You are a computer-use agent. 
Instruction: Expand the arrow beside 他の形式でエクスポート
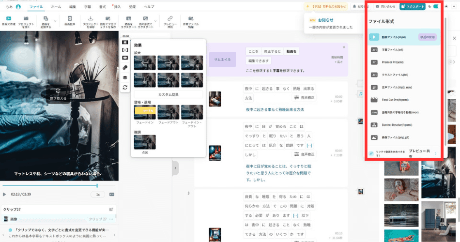coord(155,21)
